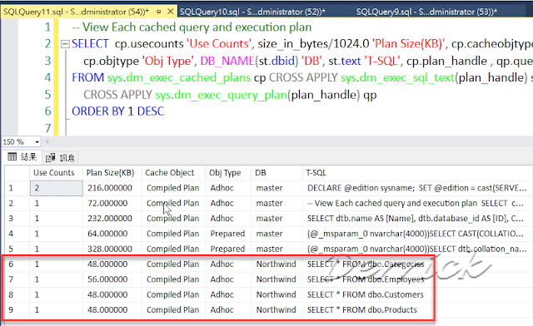Viewport: 533px width, 326px height.
Task: Open the 訊息 messages tab
Action: click(60, 157)
